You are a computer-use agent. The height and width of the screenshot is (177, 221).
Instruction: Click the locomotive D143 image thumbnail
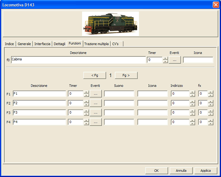110,24
